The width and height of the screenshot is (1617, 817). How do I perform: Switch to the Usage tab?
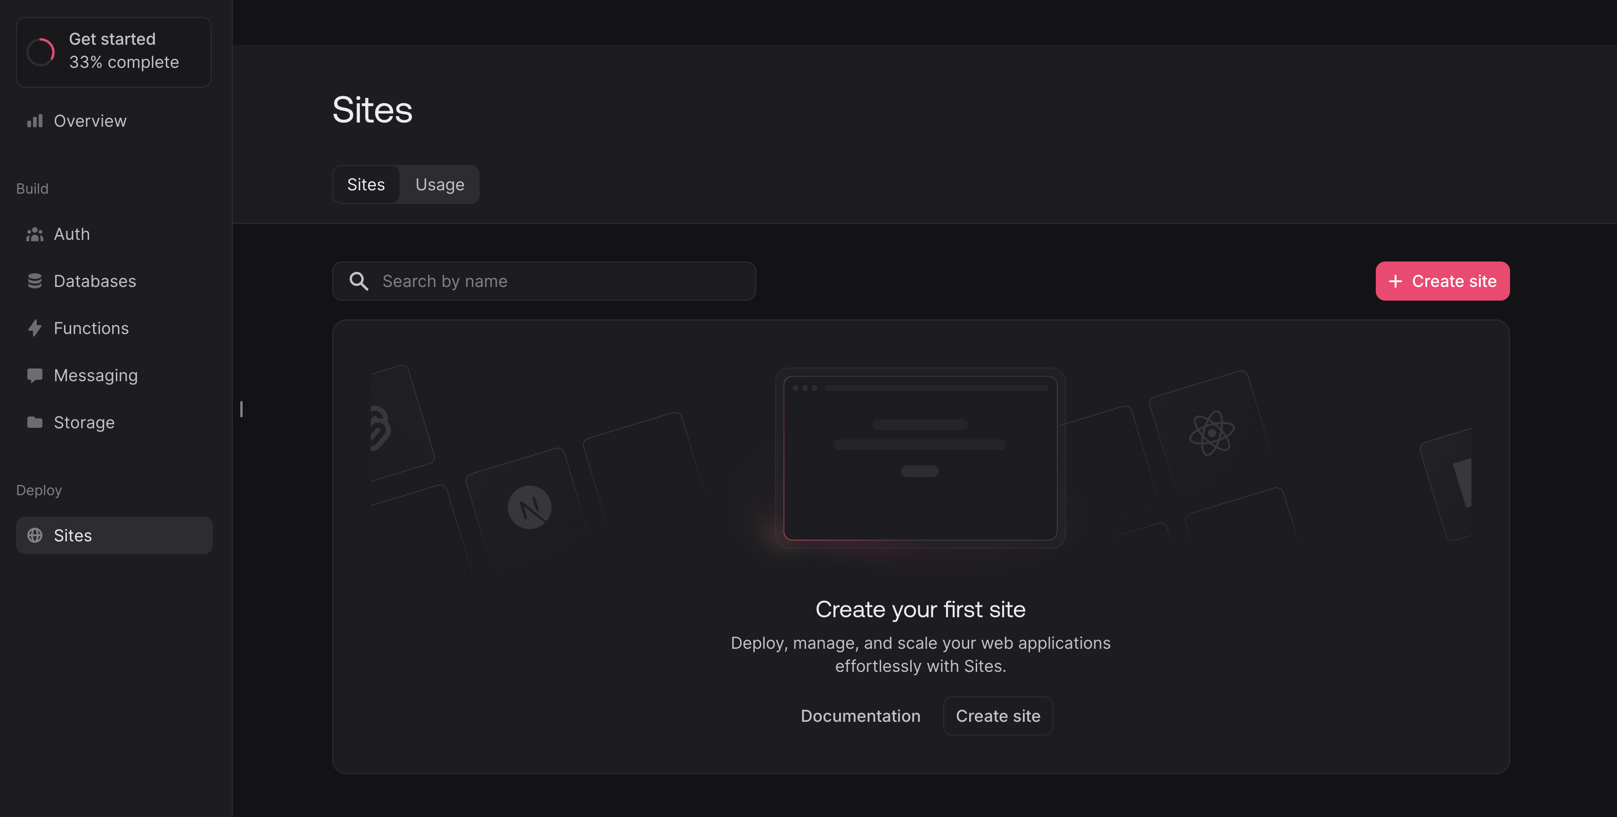(440, 184)
